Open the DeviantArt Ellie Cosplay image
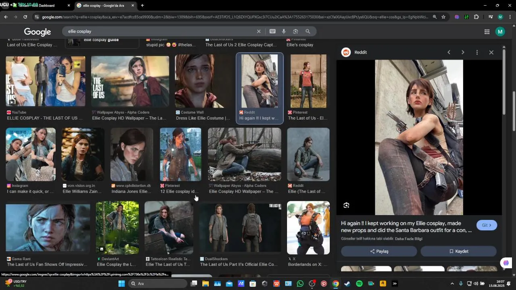The image size is (516, 290). pyautogui.click(x=117, y=228)
